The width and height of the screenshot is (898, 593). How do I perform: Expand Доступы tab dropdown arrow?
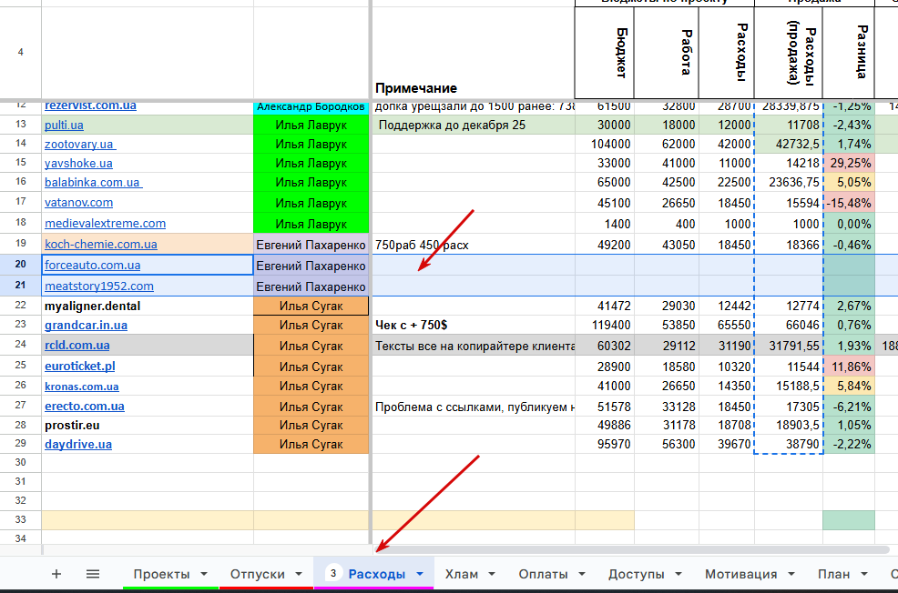tap(679, 574)
